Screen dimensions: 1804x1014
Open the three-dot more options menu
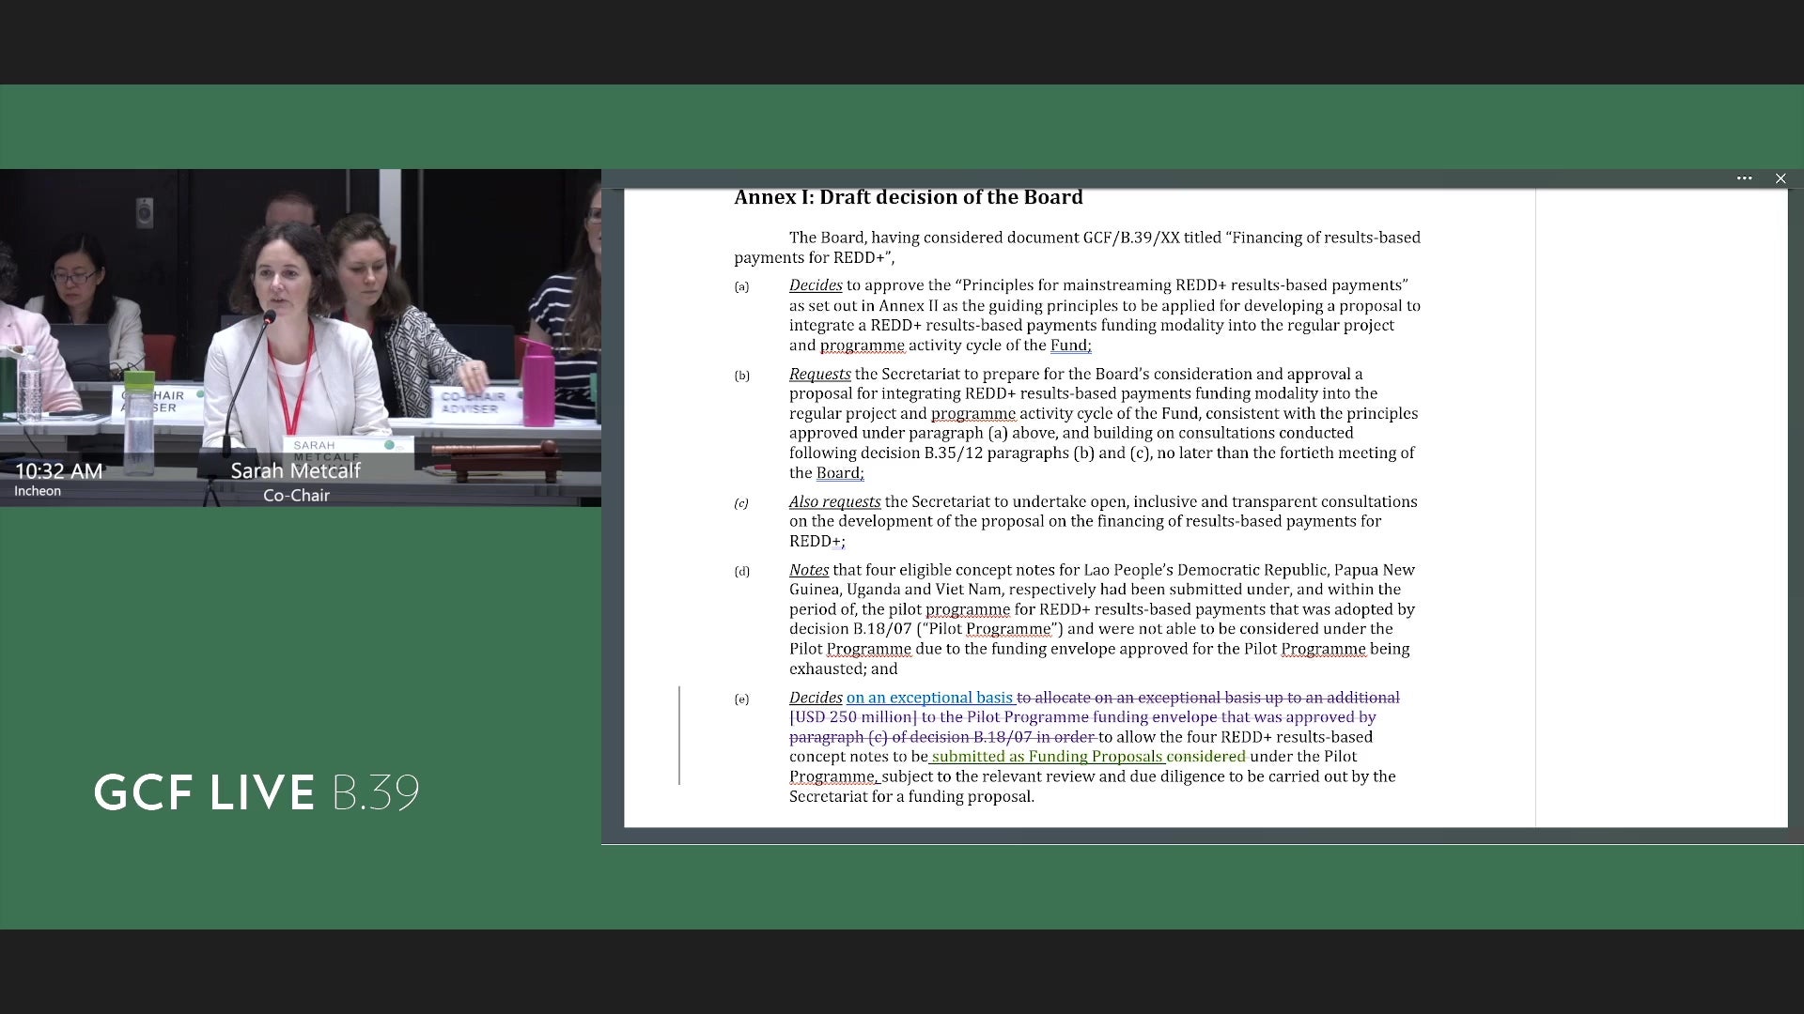1744,178
